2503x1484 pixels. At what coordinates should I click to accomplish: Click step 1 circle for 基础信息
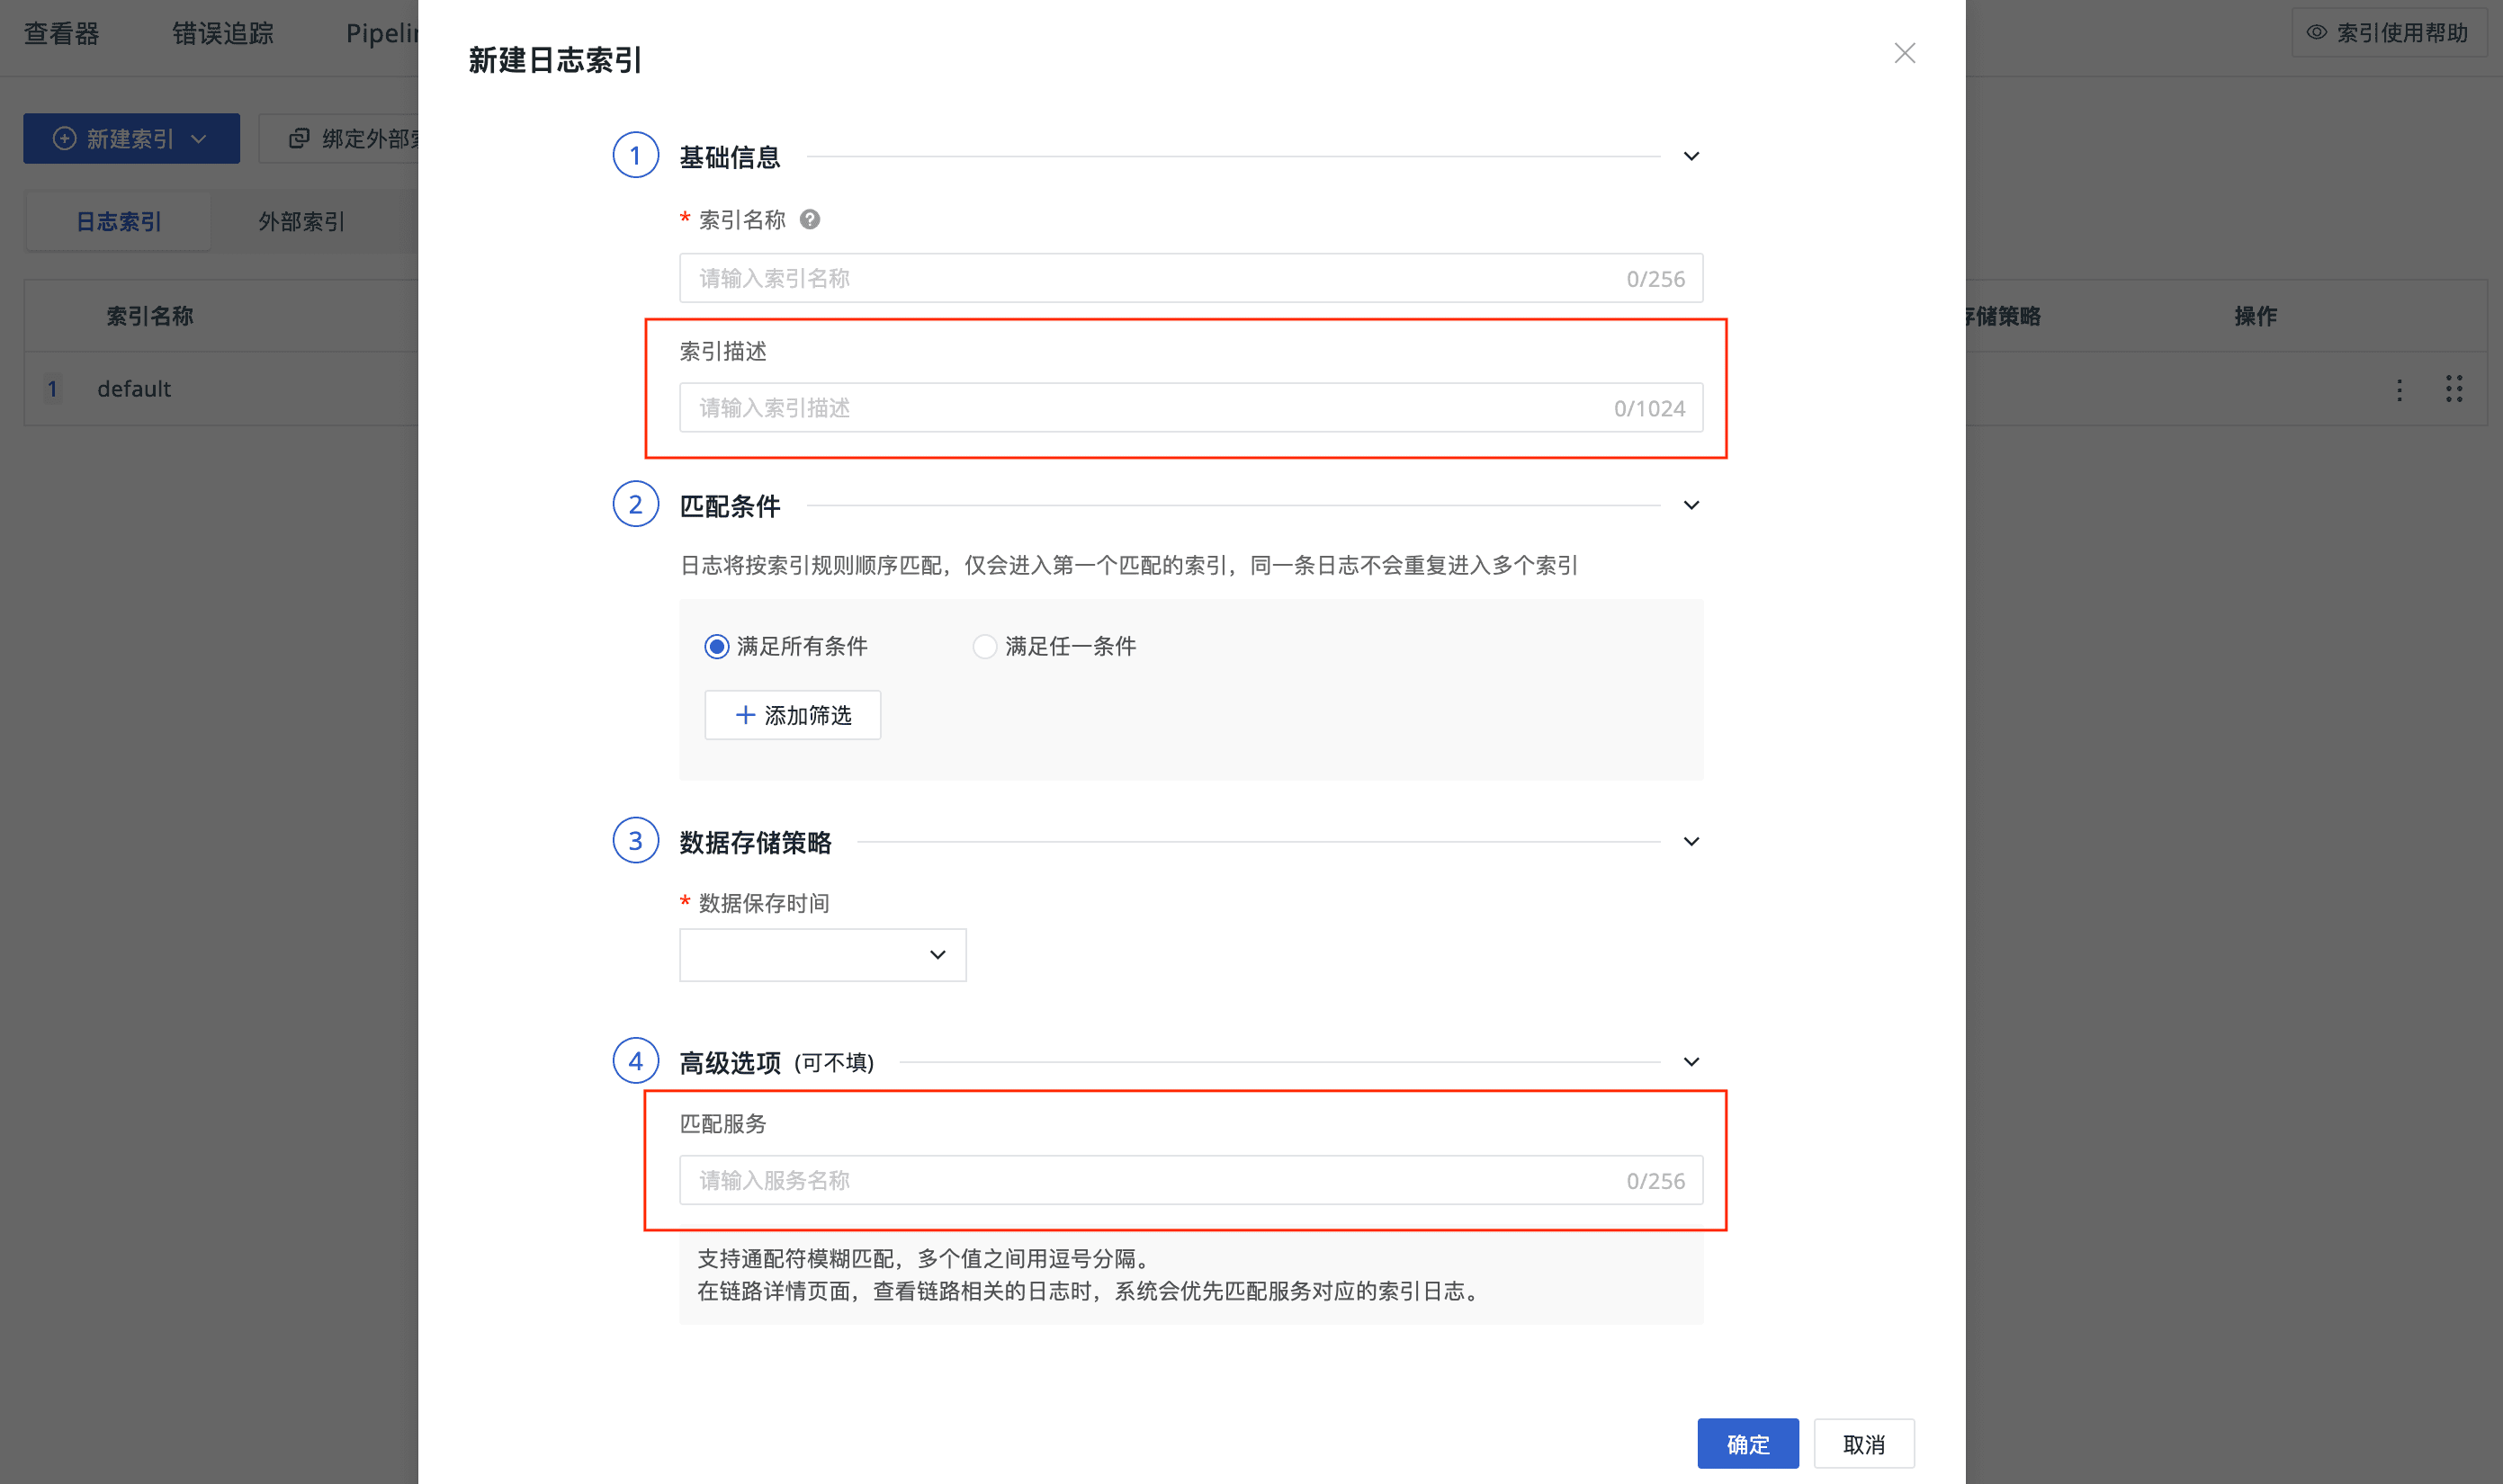[635, 155]
